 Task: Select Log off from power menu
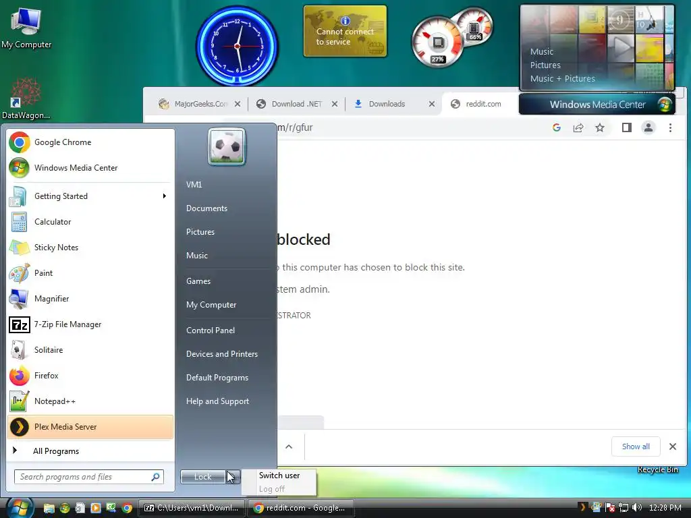tap(272, 489)
